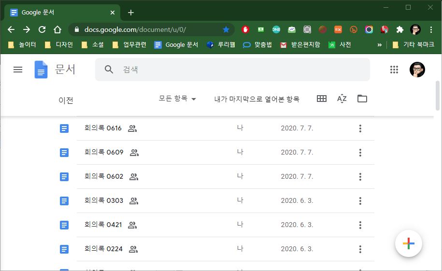Viewport: 442px width, 271px height.
Task: Open more options for 회의록 0421
Action: [x=360, y=225]
